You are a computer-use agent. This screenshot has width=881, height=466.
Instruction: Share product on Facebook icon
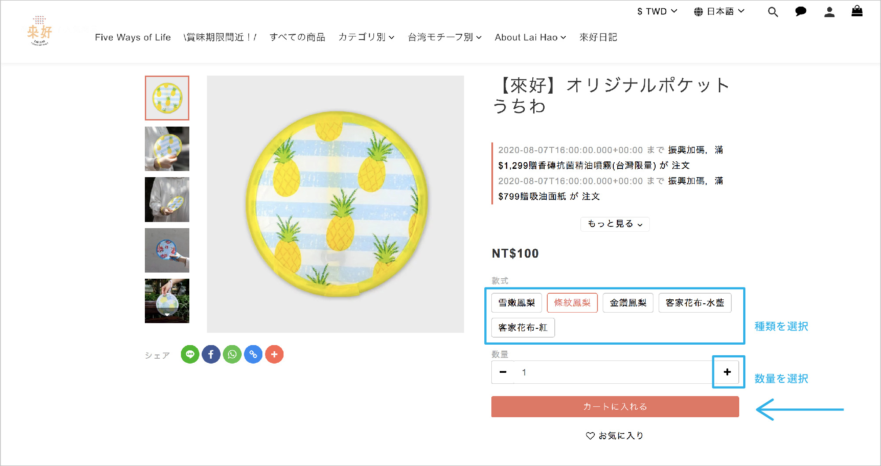[211, 354]
